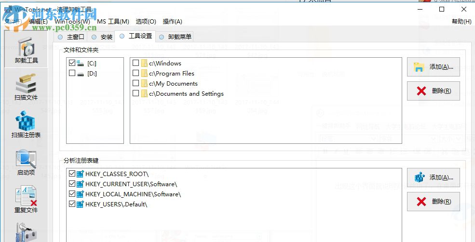Uncheck HKEY_LOCAL_MACHINE\Software\ checkbox
Image resolution: width=475 pixels, height=242 pixels.
pos(72,194)
